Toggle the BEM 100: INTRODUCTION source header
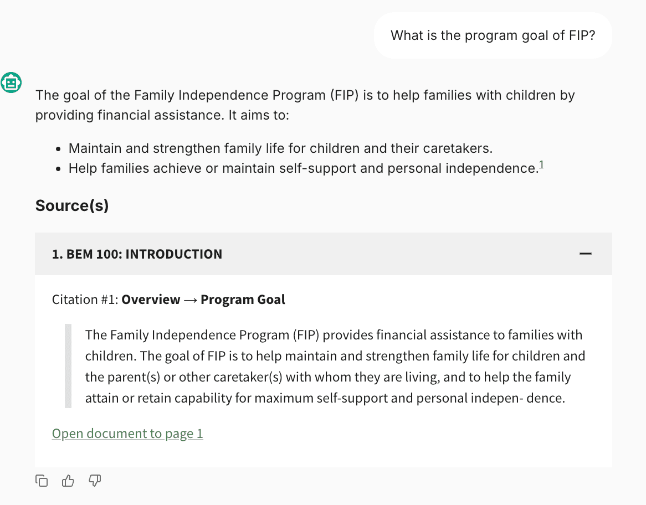The image size is (646, 505). point(137,254)
